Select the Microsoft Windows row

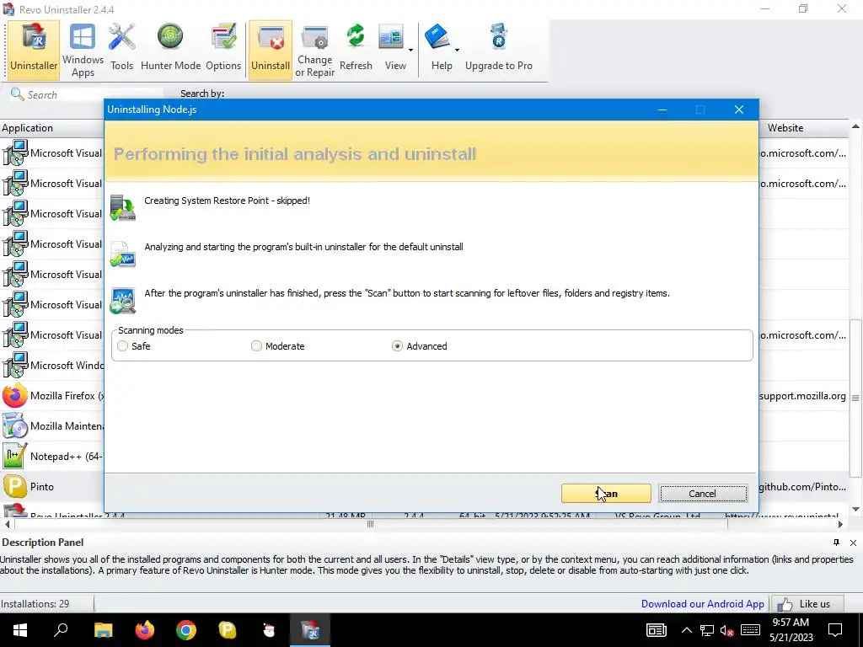point(52,366)
